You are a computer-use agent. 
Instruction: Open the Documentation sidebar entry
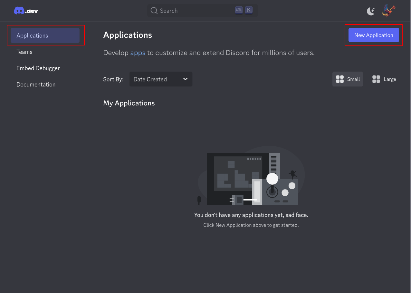(x=36, y=84)
